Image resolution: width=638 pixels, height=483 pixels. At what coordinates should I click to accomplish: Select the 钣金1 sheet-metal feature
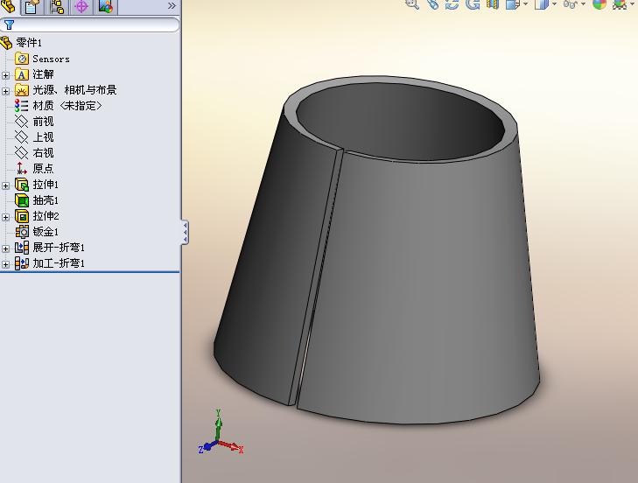[x=46, y=232]
